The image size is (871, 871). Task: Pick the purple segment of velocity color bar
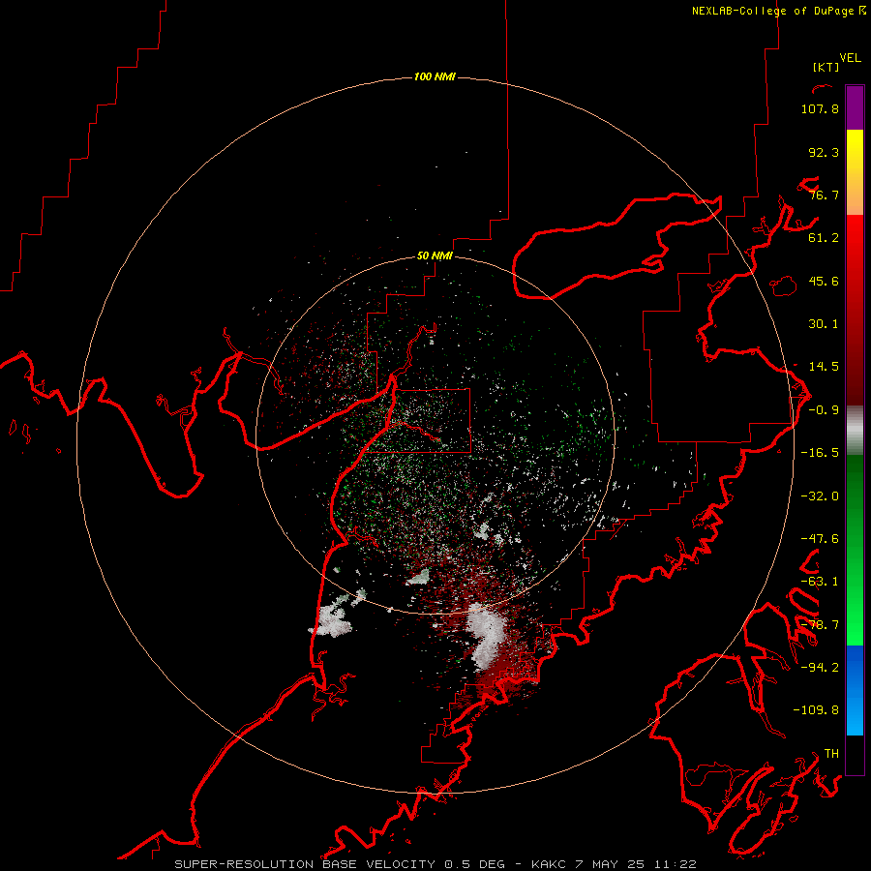point(855,107)
